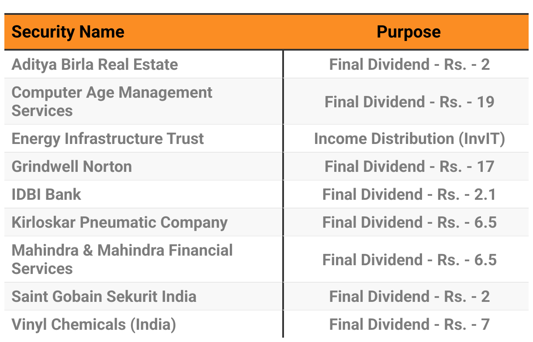Select Aditya Birla Real Estate row
The image size is (533, 342).
[x=266, y=65]
